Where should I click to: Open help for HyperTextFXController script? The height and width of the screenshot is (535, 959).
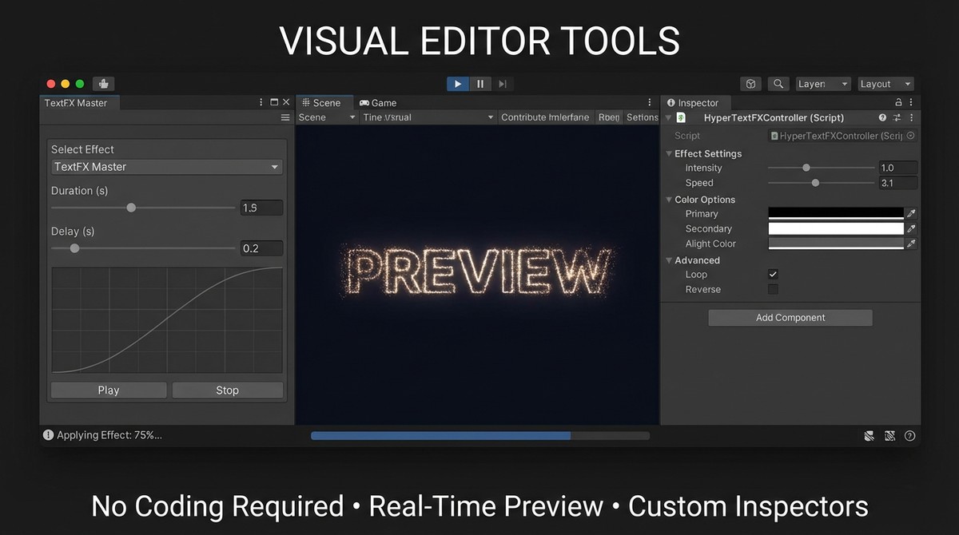click(x=881, y=117)
